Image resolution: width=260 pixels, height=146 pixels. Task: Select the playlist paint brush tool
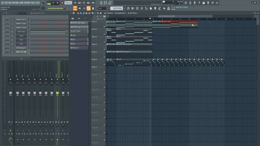[x=81, y=13]
